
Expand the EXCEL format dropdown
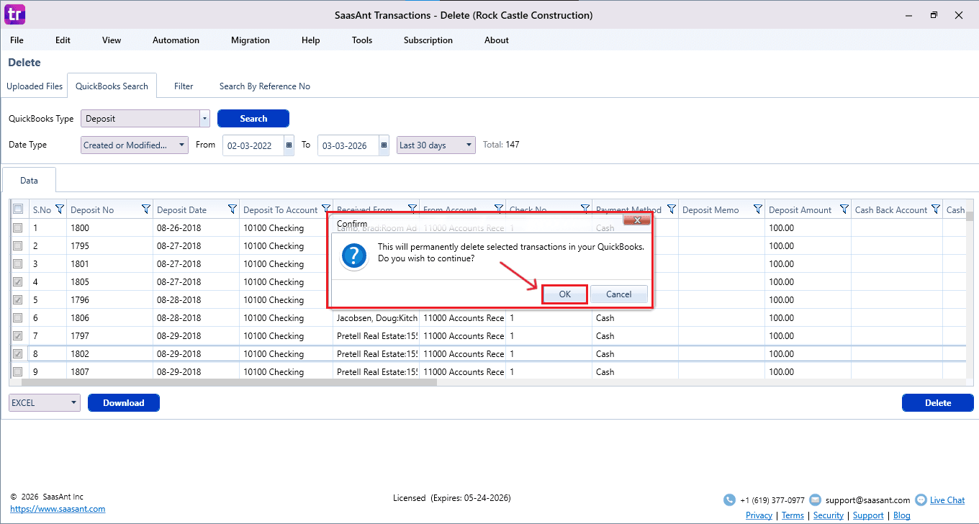[74, 403]
